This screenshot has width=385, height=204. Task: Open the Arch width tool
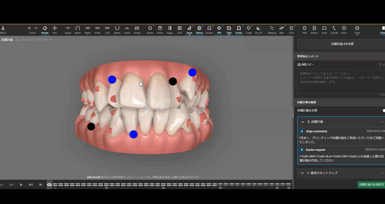324,30
